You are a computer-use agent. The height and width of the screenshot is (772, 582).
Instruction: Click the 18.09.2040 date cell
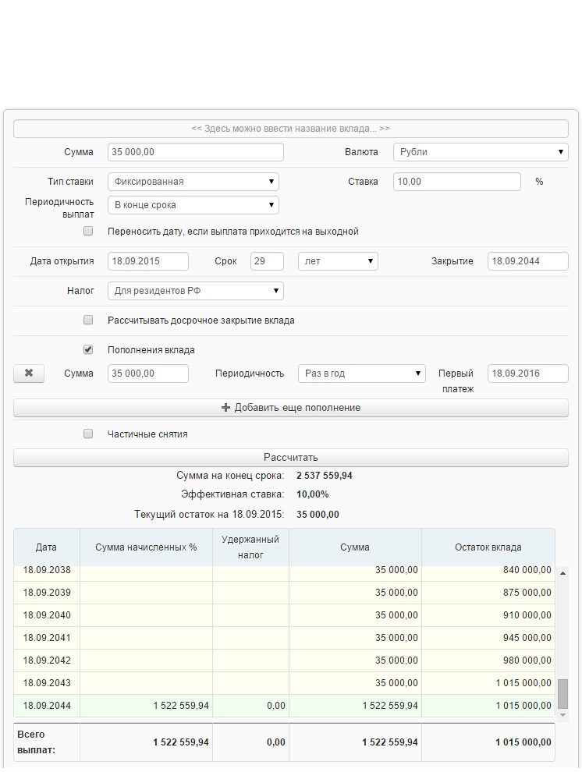(x=47, y=615)
